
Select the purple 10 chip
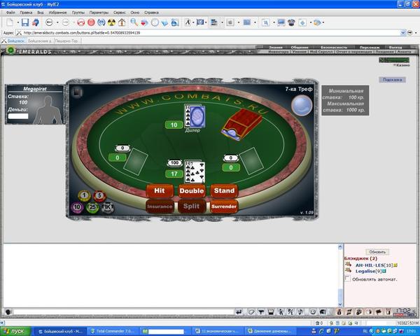click(77, 207)
